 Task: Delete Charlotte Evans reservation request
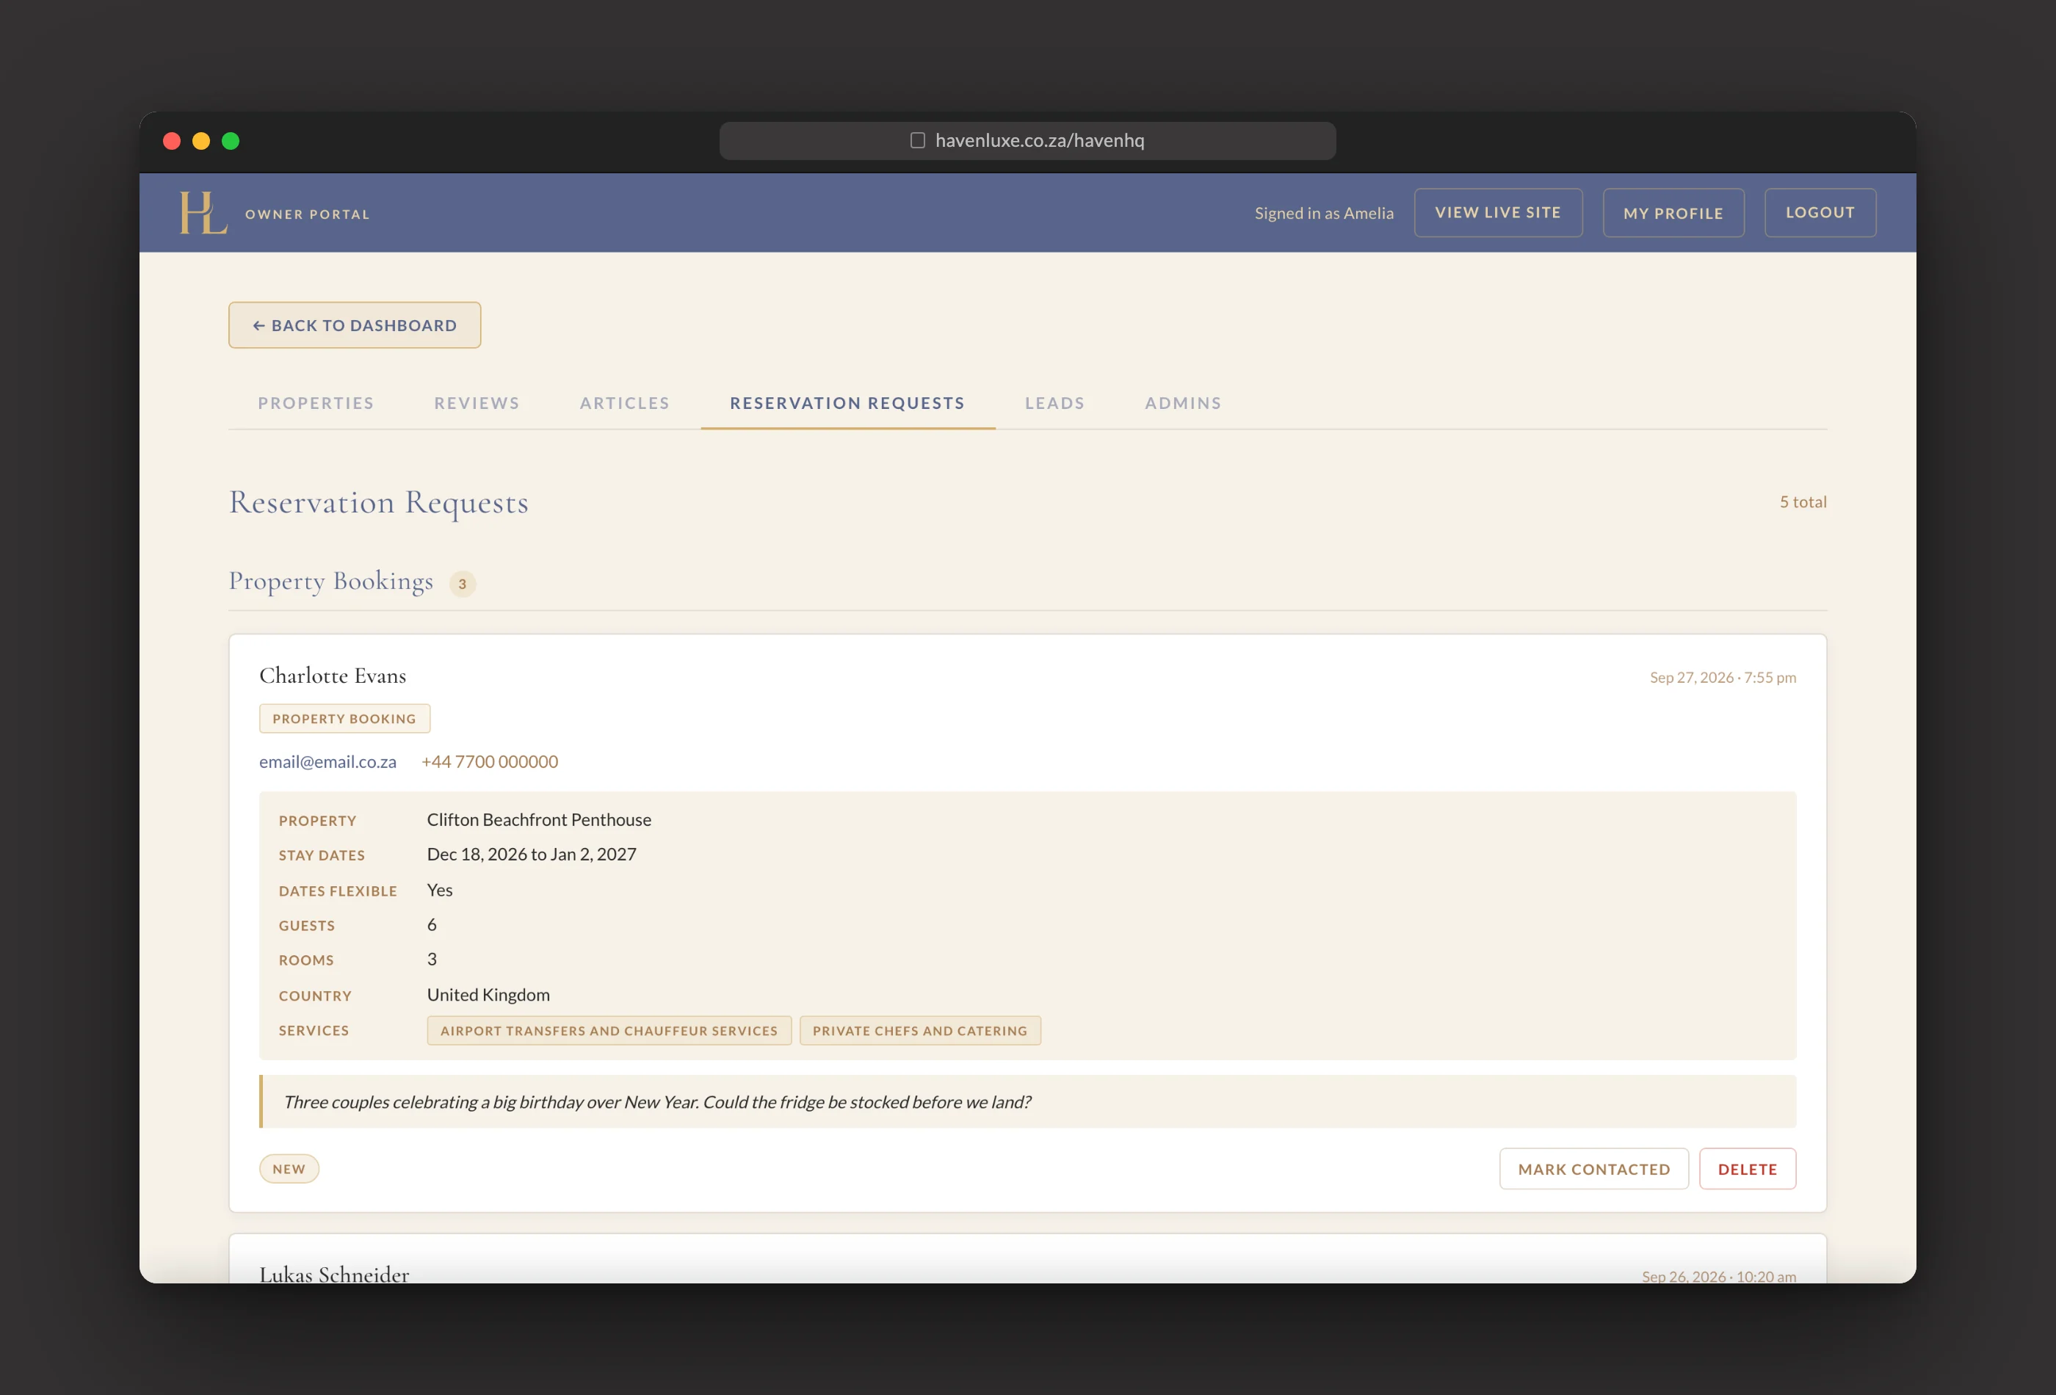[1748, 1170]
